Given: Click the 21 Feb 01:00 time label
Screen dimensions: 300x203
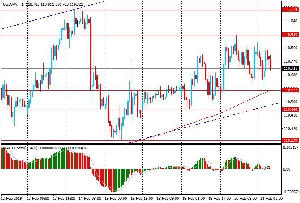Looking at the screenshot, I should pos(271,198).
